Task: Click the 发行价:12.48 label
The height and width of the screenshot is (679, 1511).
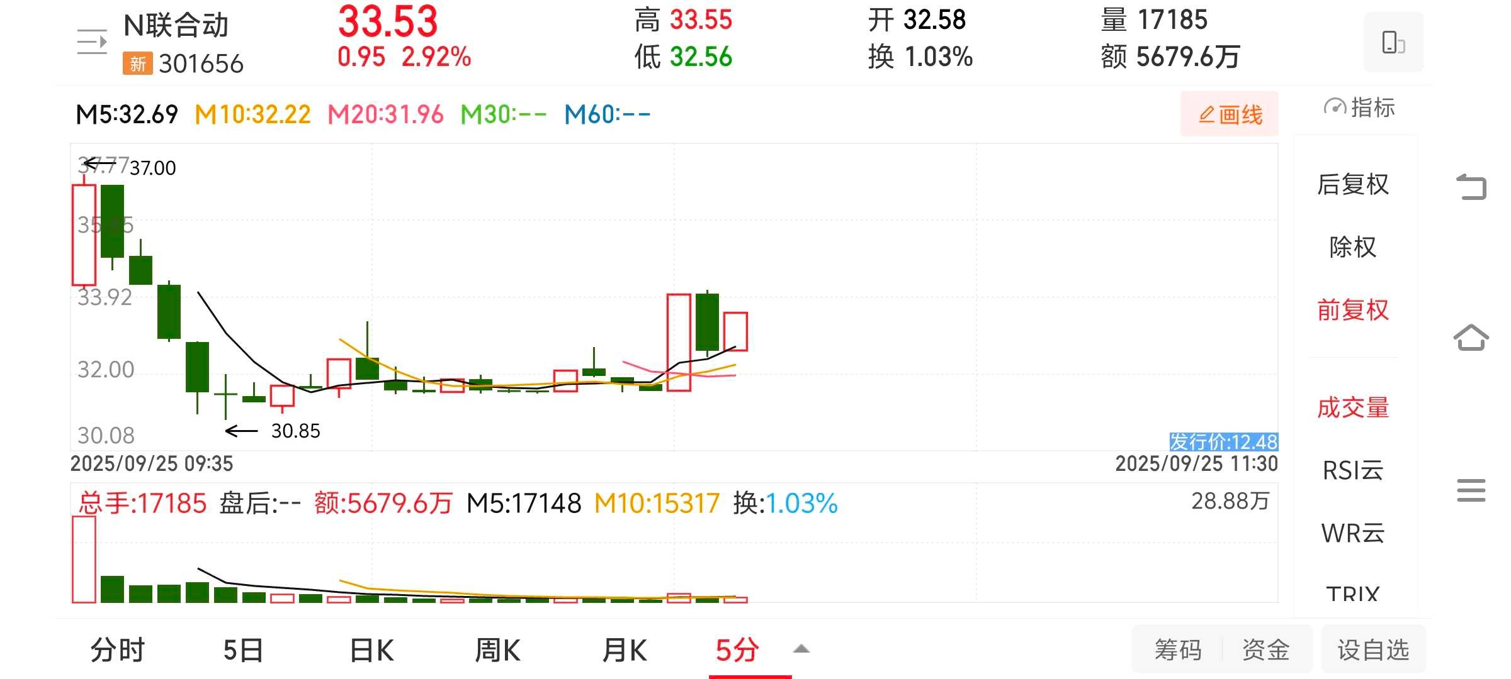Action: [1223, 441]
